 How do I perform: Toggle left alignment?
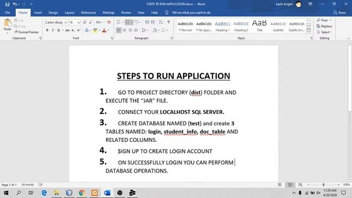pyautogui.click(x=119, y=30)
